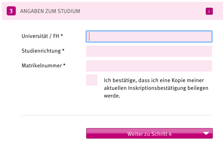This screenshot has width=223, height=147.
Task: Focus the Universität / FH text field
Action: 149,36
